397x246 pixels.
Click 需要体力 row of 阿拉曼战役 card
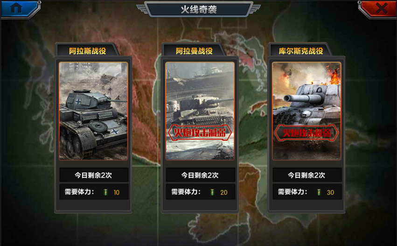click(x=201, y=192)
